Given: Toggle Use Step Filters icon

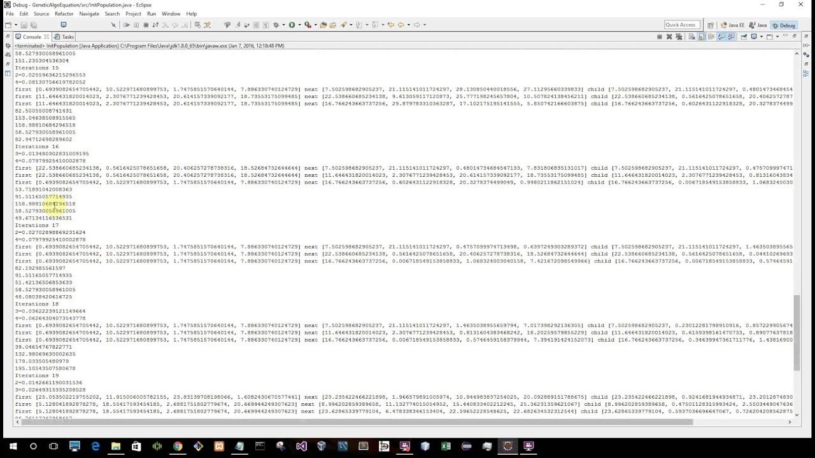Looking at the screenshot, I should (207, 25).
